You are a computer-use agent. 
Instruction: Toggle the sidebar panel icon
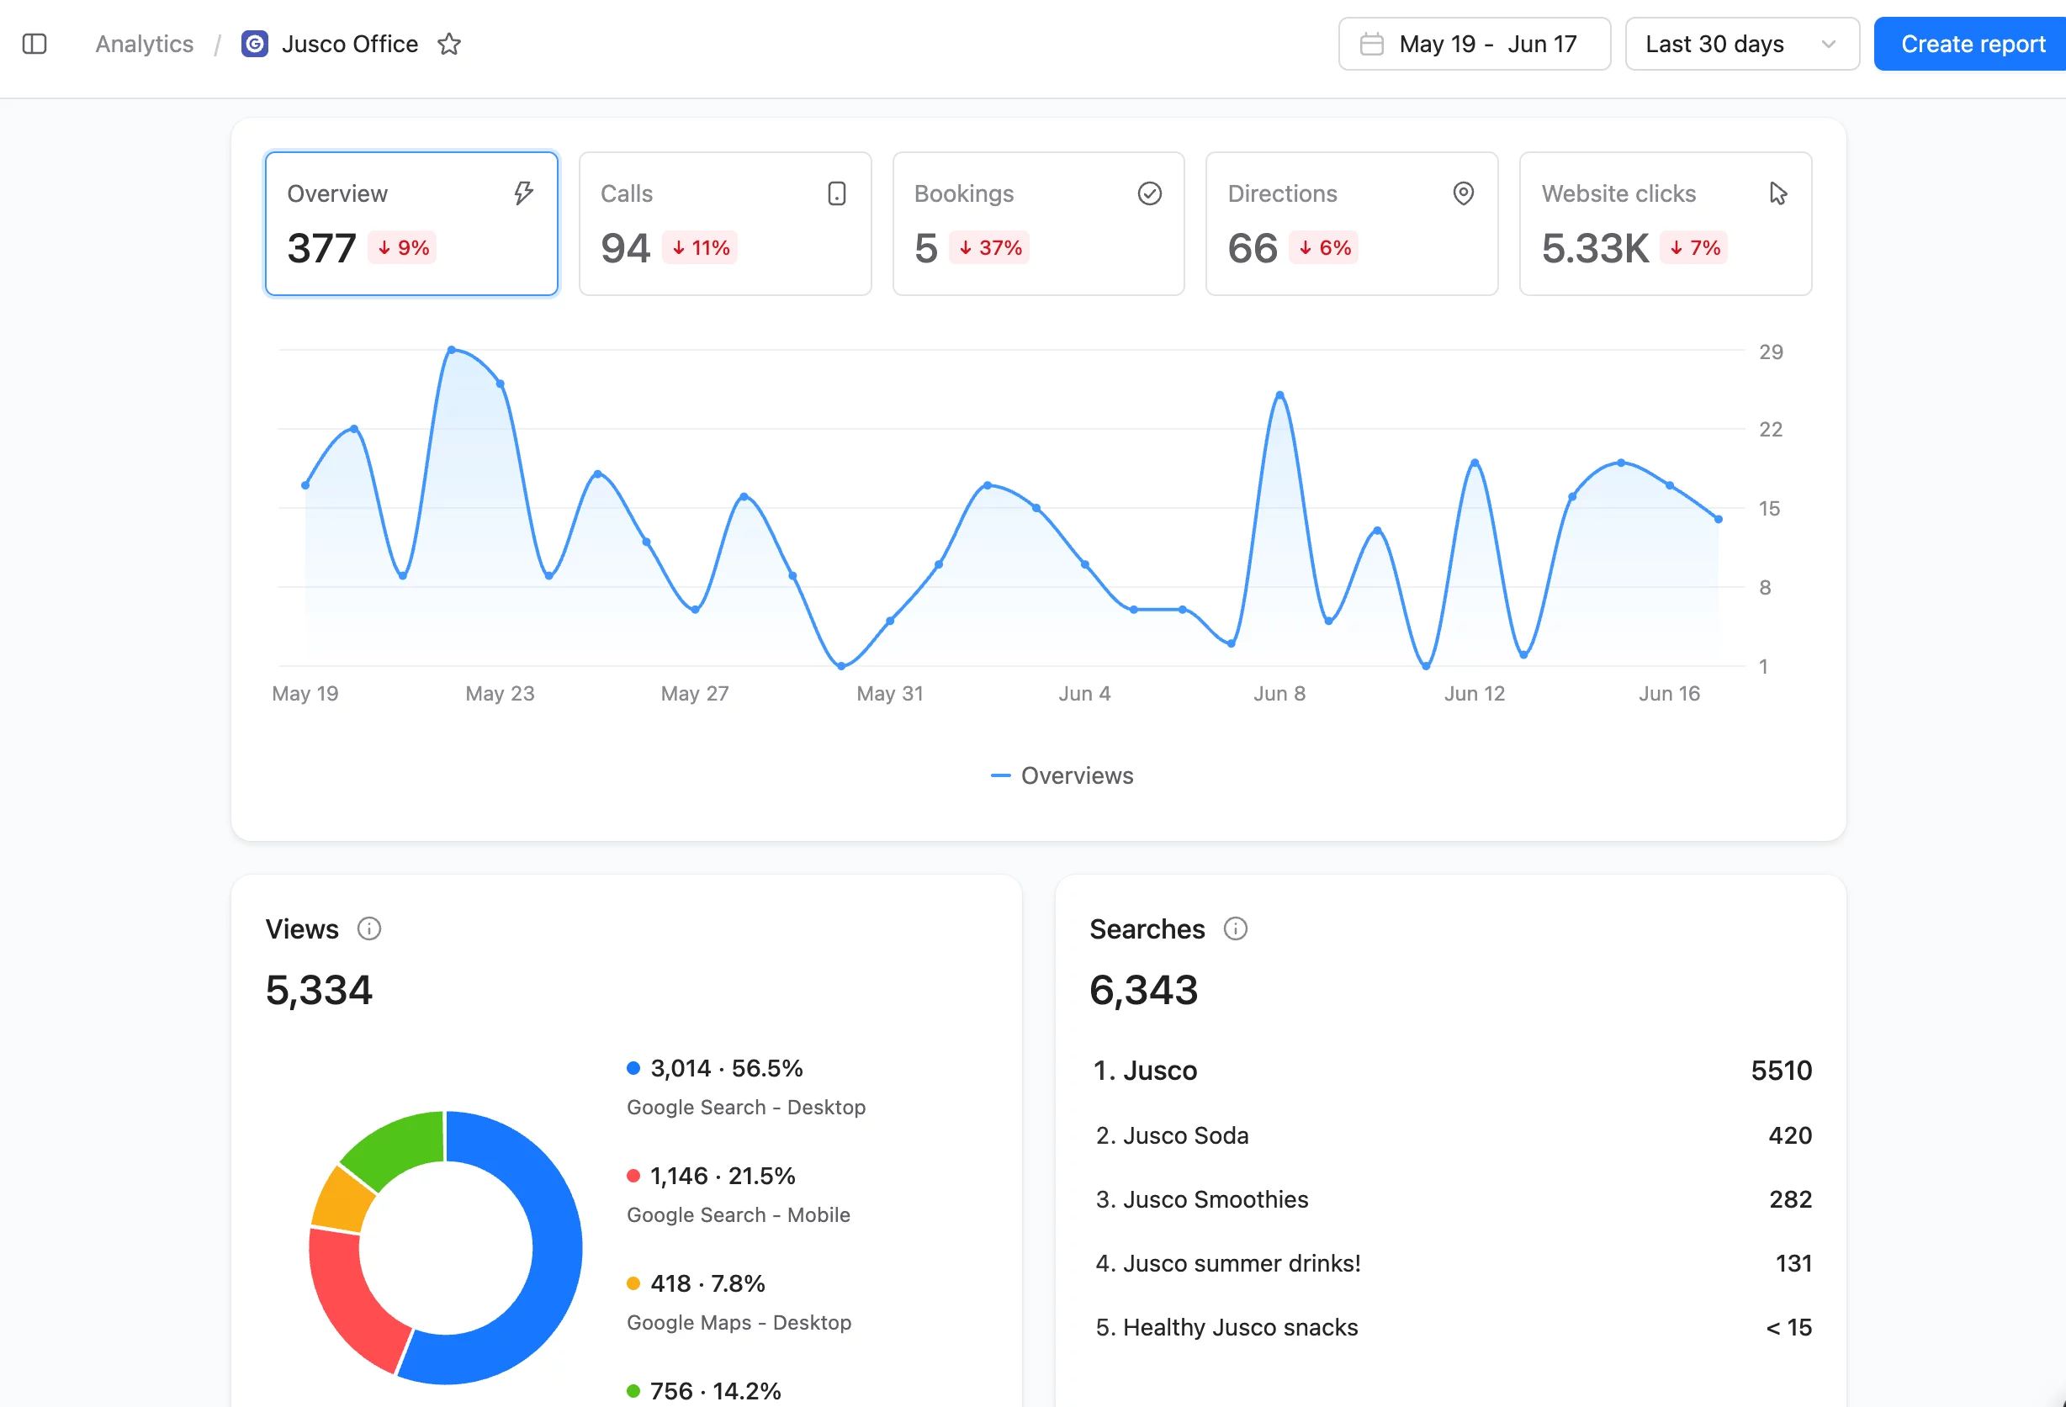coord(34,44)
